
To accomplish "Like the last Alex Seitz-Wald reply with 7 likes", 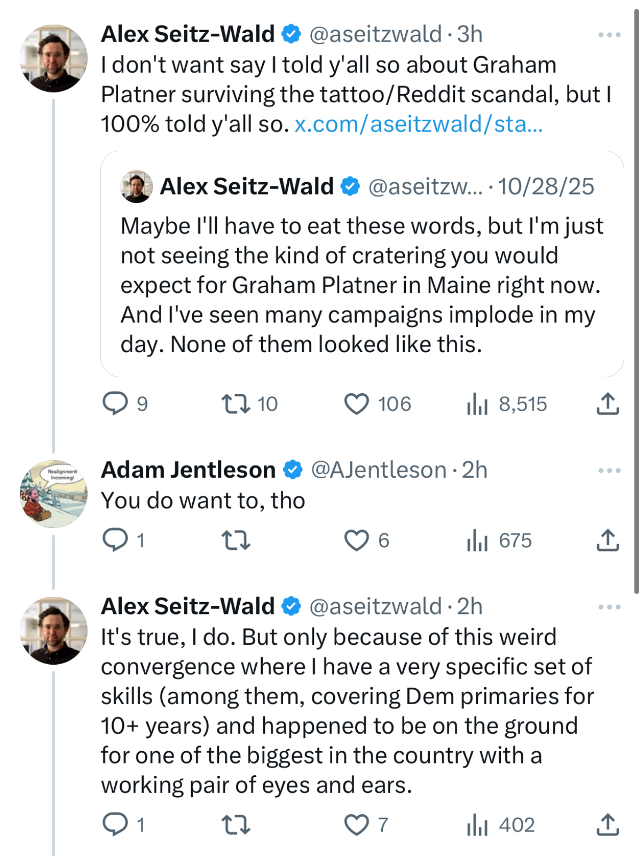I will click(357, 825).
